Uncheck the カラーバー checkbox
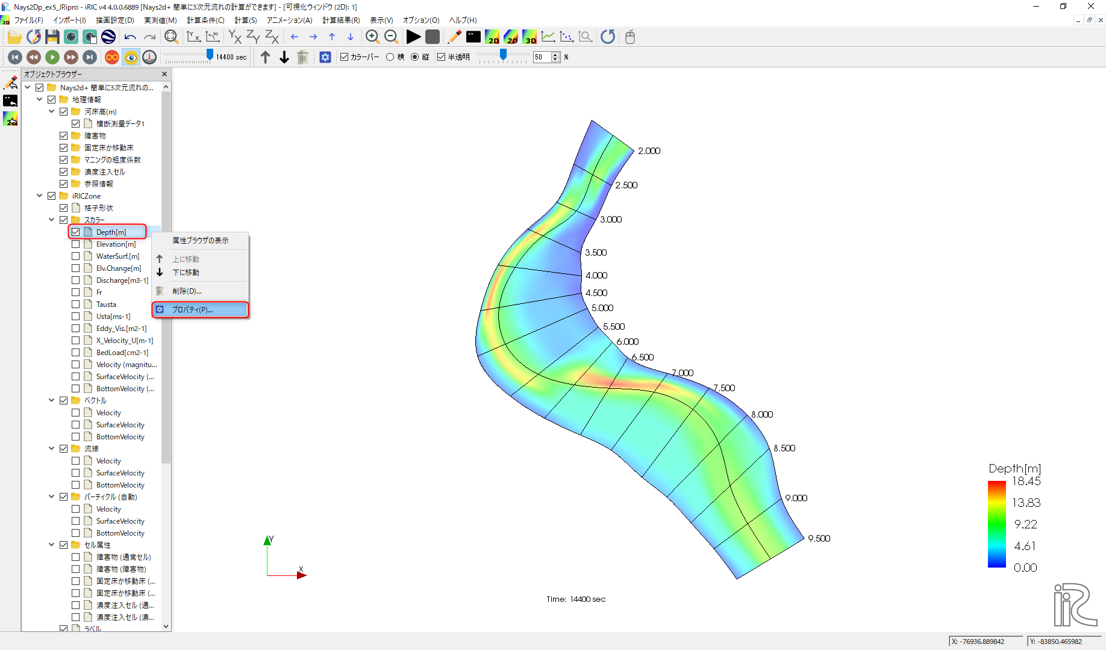 pos(345,57)
